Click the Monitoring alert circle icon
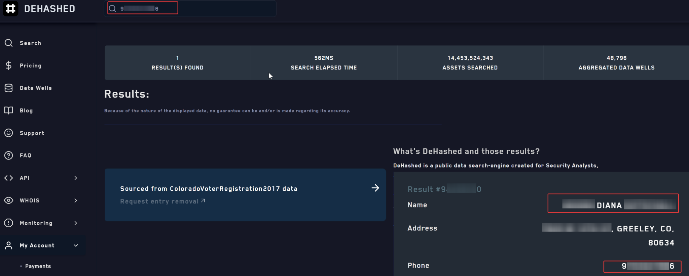Image resolution: width=689 pixels, height=276 pixels. click(9, 223)
